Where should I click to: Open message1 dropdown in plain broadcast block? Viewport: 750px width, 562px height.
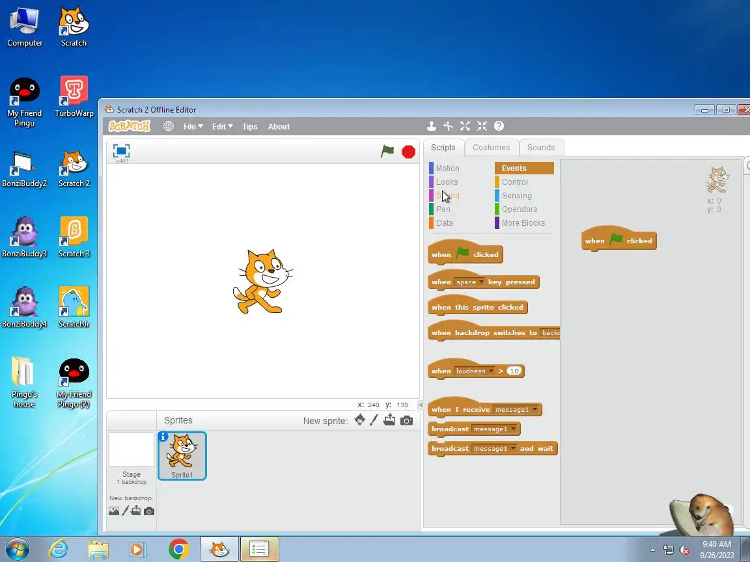tap(495, 429)
